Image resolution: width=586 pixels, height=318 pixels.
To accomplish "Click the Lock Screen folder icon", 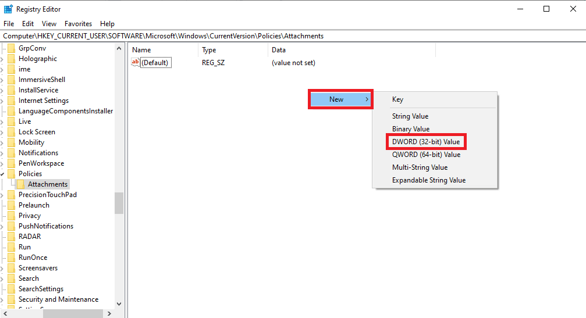I will [x=12, y=132].
